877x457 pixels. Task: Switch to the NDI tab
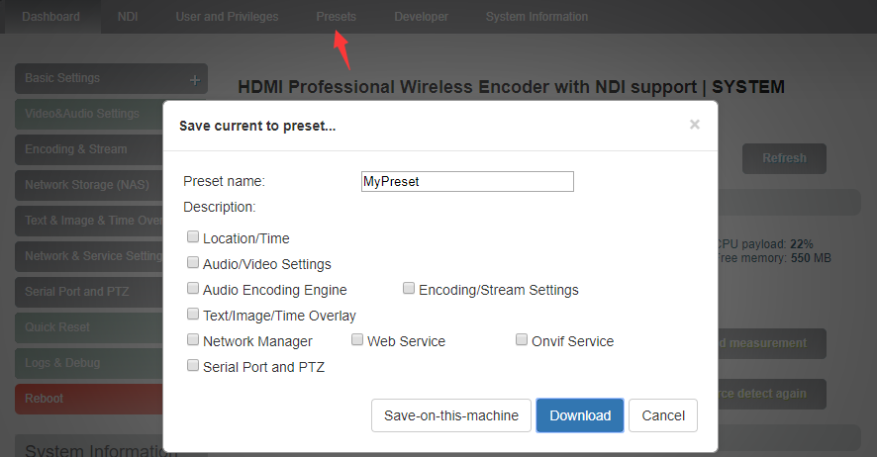point(128,17)
